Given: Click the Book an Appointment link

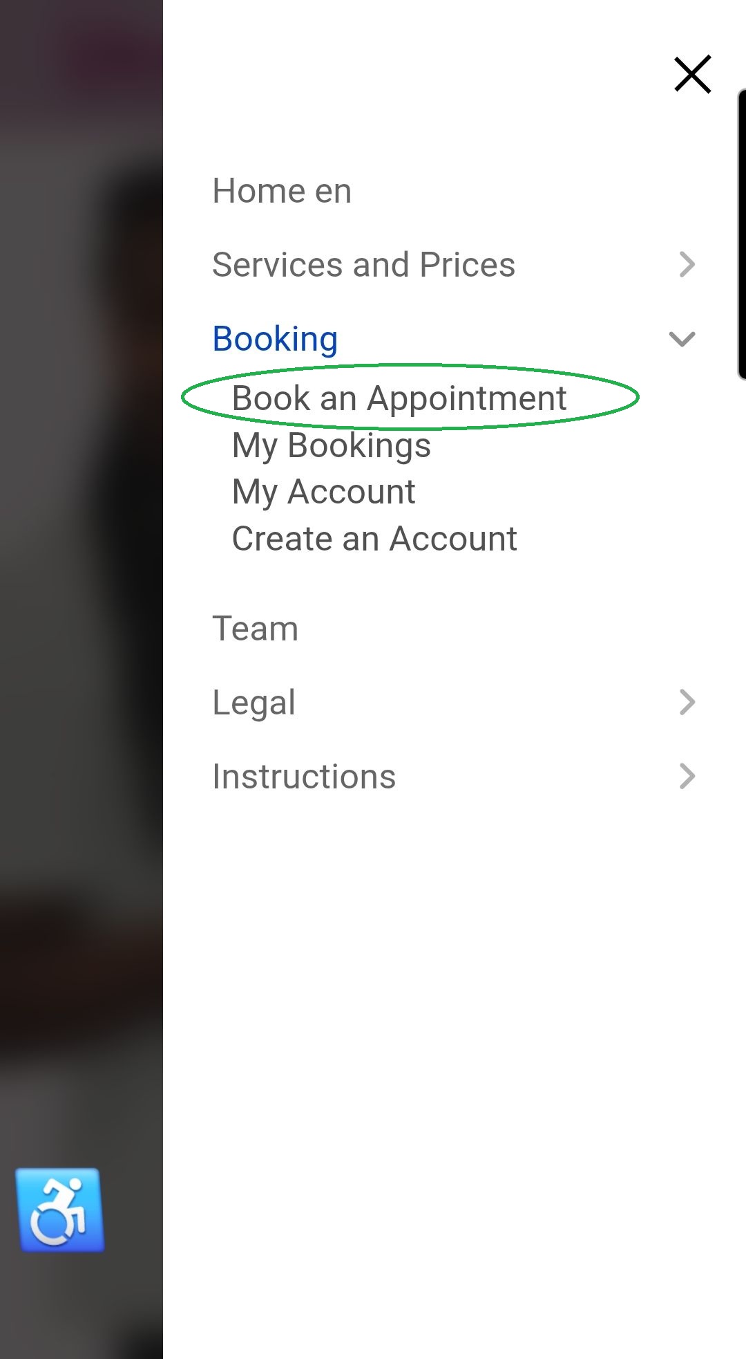Looking at the screenshot, I should click(399, 398).
